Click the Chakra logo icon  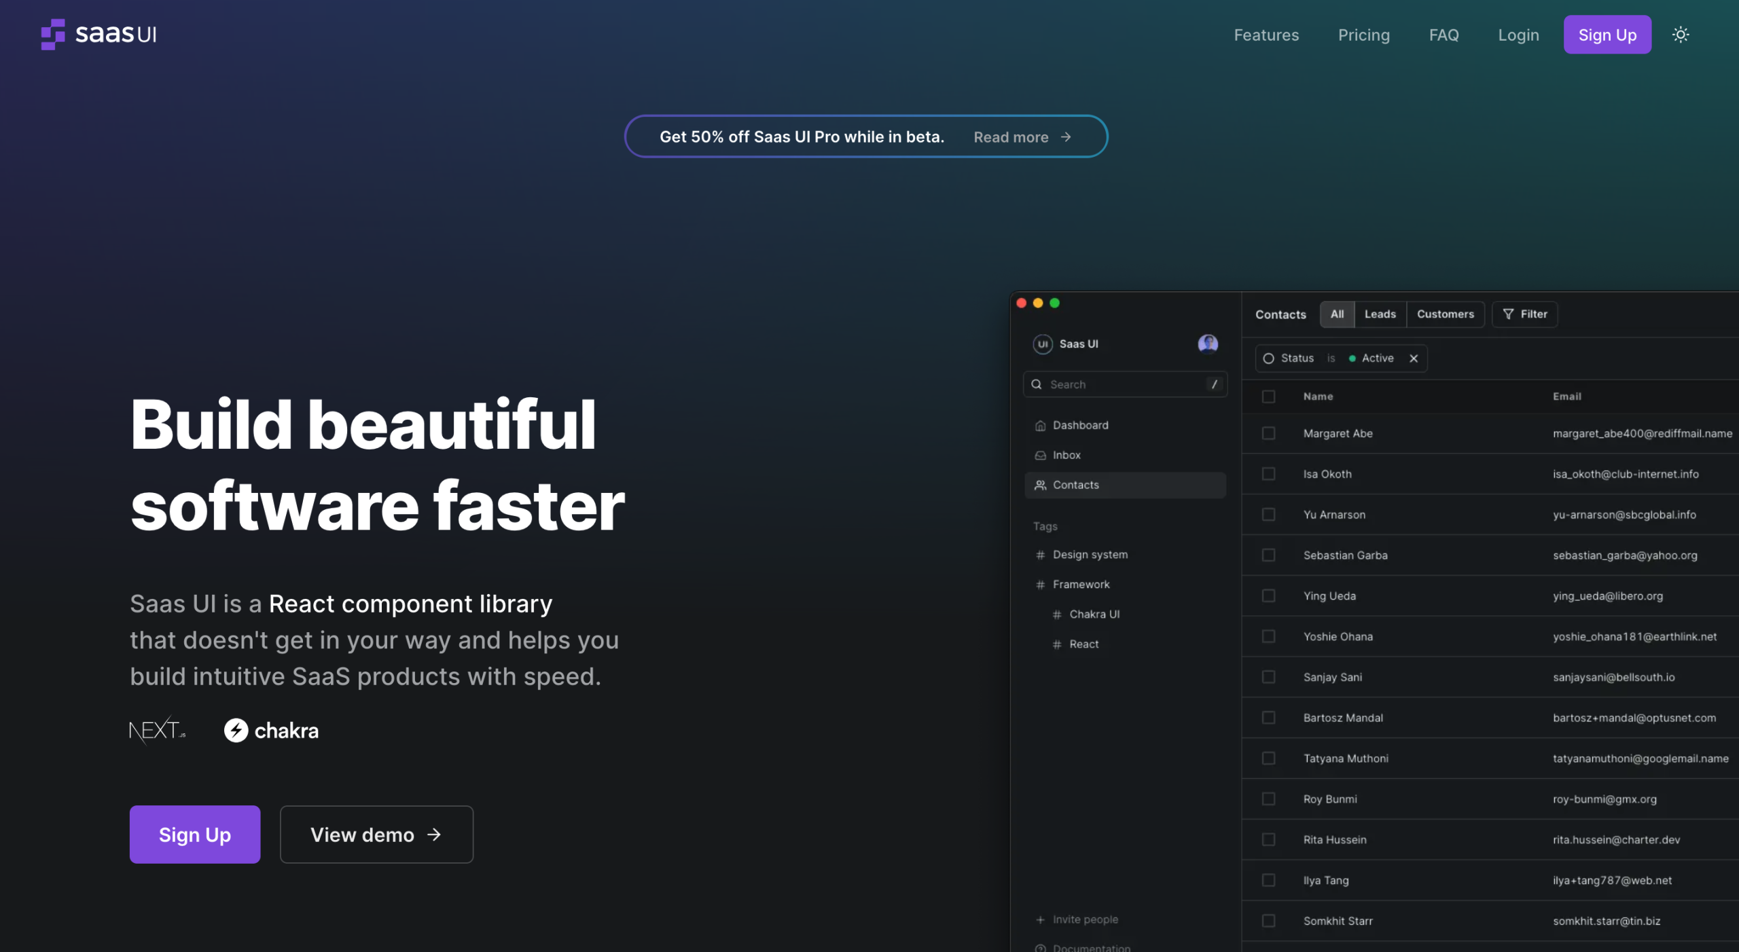click(236, 731)
